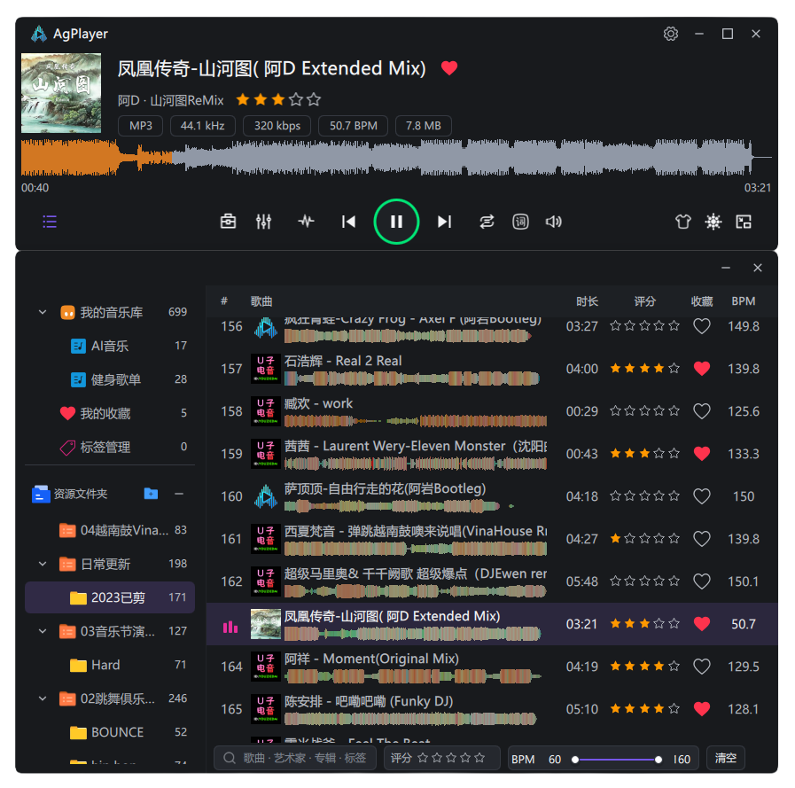Click the album cover thumbnail of 山河图
The height and width of the screenshot is (788, 795).
click(x=61, y=93)
